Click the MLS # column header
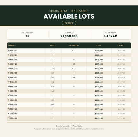The height and width of the screenshot is (137, 138). (121, 45)
